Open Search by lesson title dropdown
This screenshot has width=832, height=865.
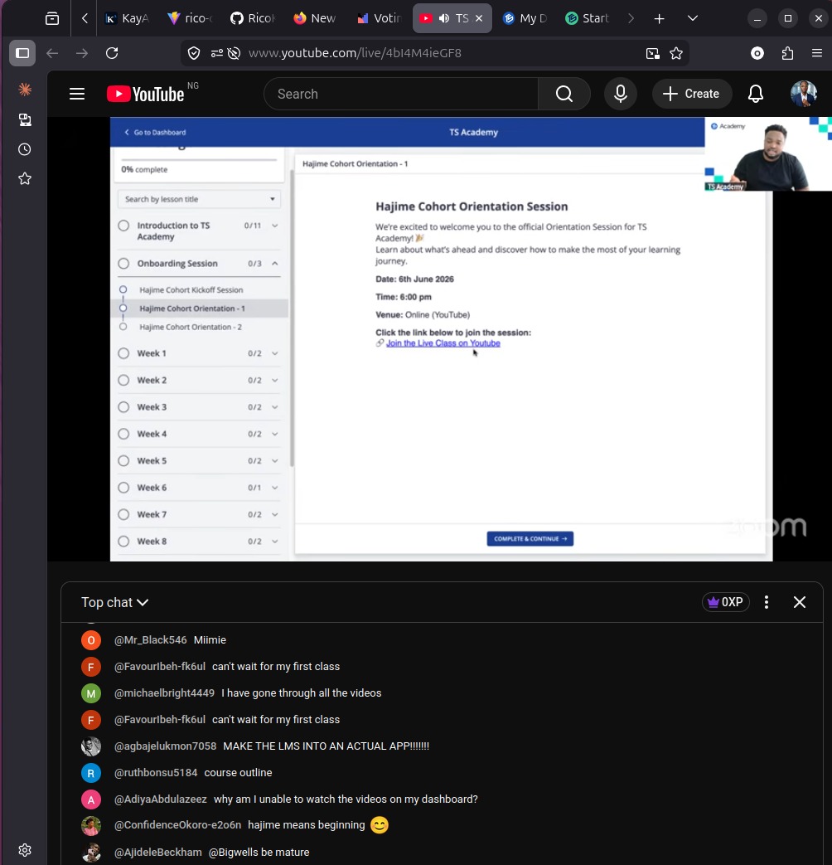[199, 199]
